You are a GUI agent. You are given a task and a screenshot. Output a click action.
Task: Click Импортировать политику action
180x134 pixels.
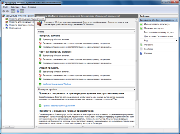[x=157, y=24]
